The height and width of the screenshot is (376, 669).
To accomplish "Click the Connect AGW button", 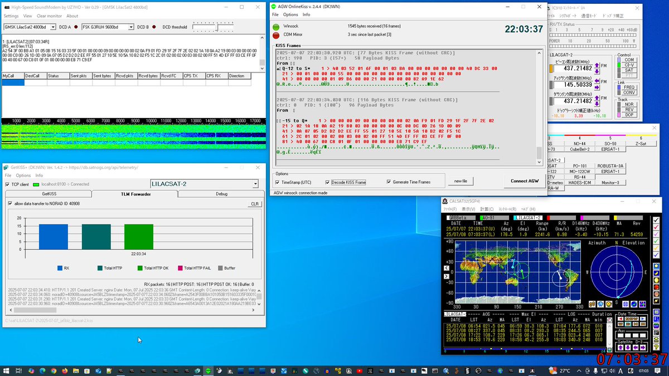I will point(525,181).
